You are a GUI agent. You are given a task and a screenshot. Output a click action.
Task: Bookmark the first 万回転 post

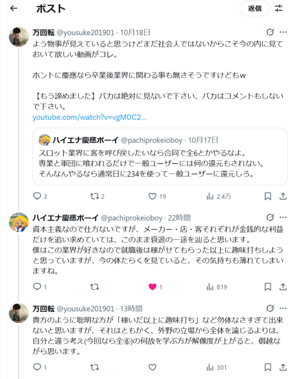[x=268, y=196]
